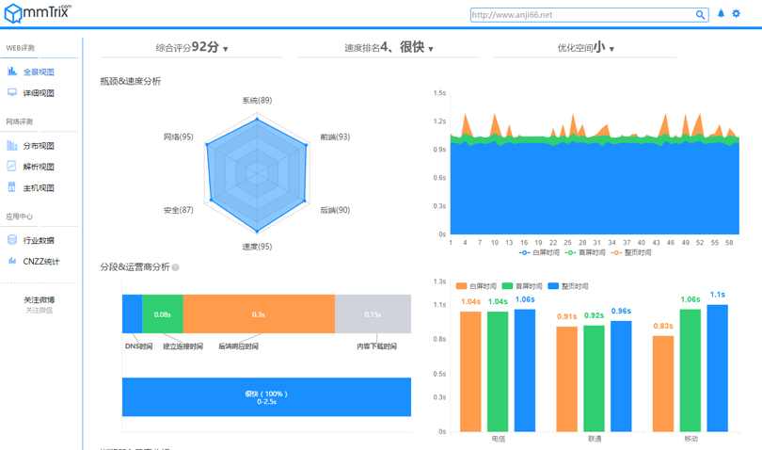Click the 解析视图 sidebar icon
Screen dimensions: 762x450
pyautogui.click(x=11, y=167)
